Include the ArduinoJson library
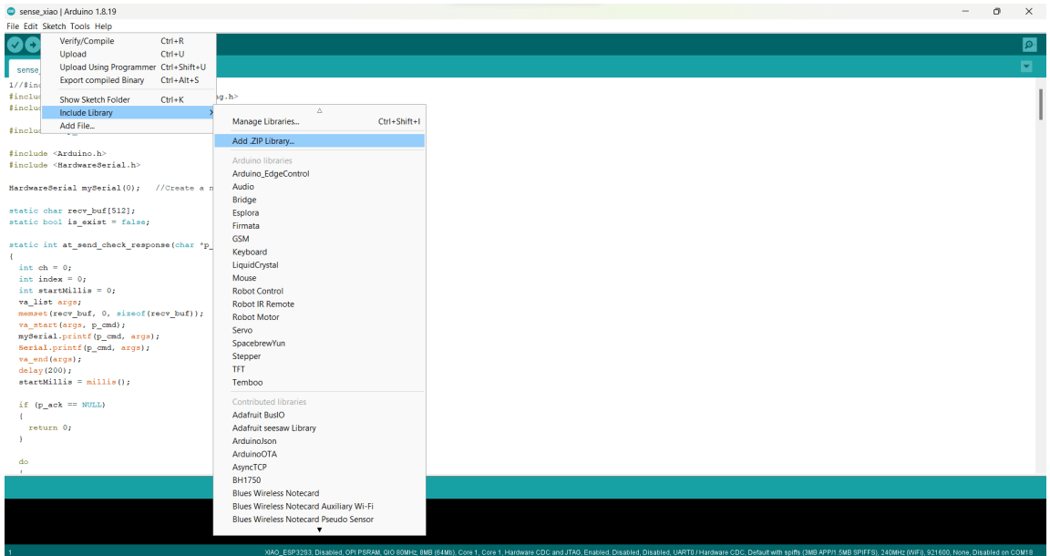Viewport: 1050px width, 556px height. point(319,441)
